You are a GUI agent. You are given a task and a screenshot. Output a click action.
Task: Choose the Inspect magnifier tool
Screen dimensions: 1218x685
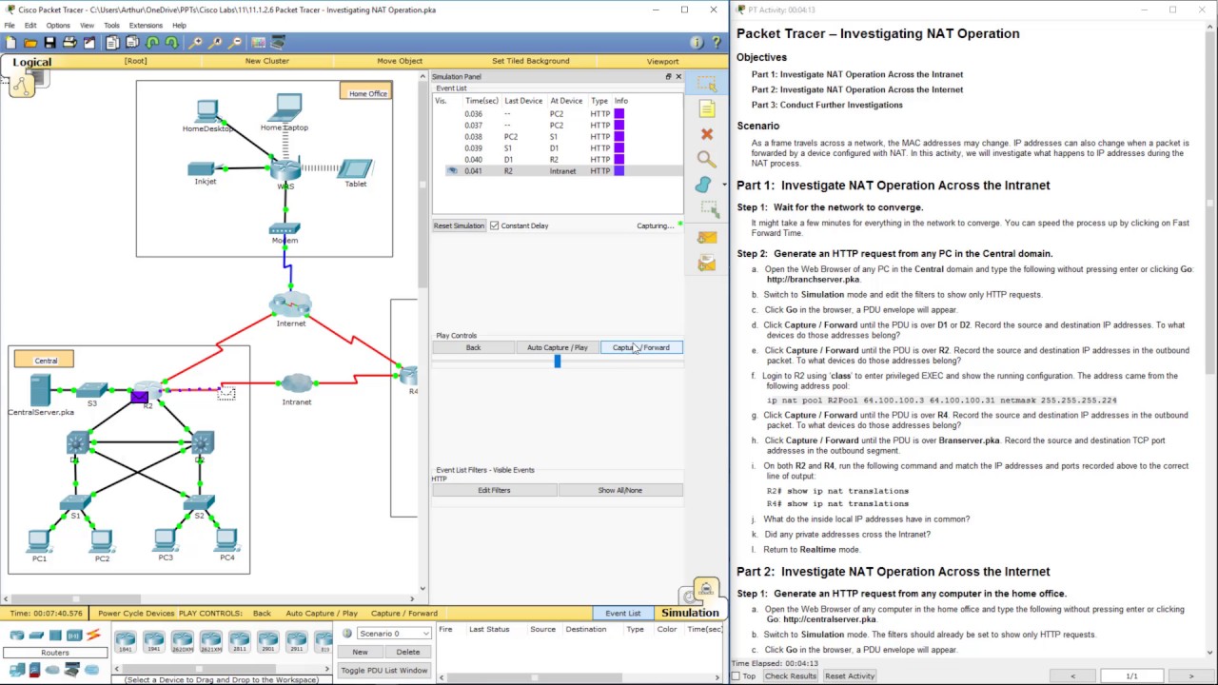[x=706, y=159]
